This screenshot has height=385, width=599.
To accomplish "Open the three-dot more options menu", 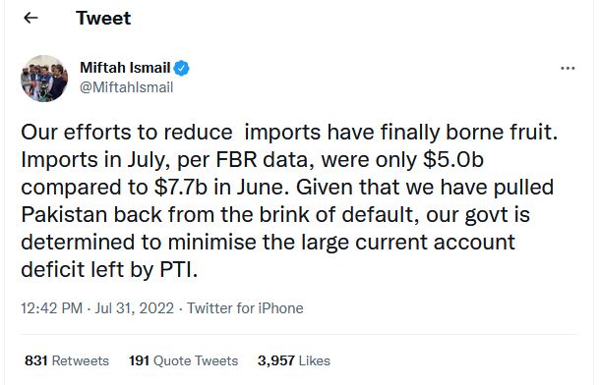I will point(568,69).
